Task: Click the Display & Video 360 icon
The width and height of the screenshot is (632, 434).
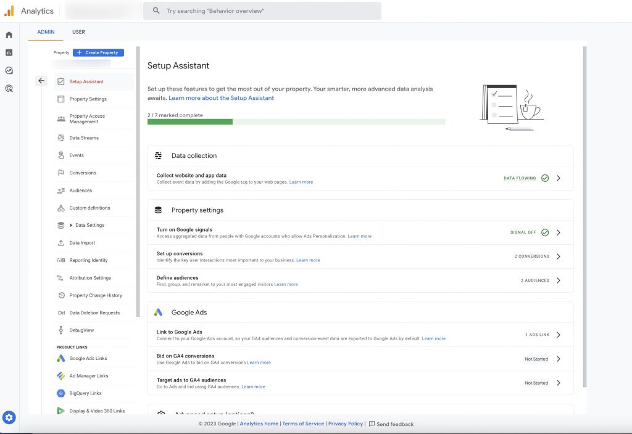Action: [x=61, y=411]
